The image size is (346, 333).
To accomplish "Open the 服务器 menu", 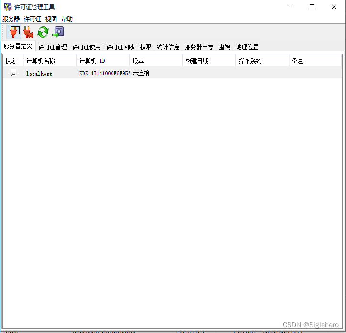I will [11, 19].
